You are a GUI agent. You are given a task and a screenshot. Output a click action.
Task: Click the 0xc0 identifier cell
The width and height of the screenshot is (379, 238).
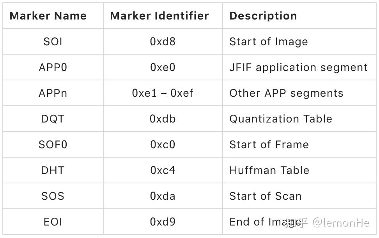pyautogui.click(x=163, y=145)
